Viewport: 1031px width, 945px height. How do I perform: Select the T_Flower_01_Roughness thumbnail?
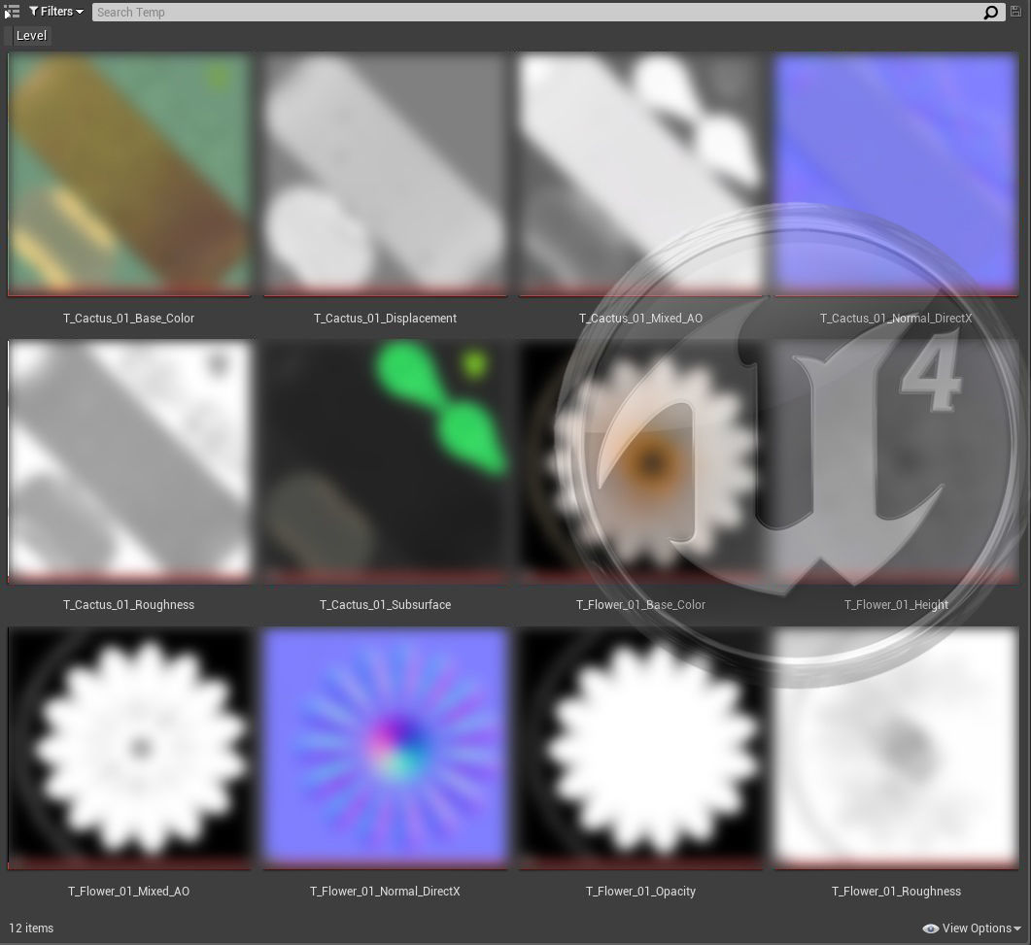(x=896, y=748)
